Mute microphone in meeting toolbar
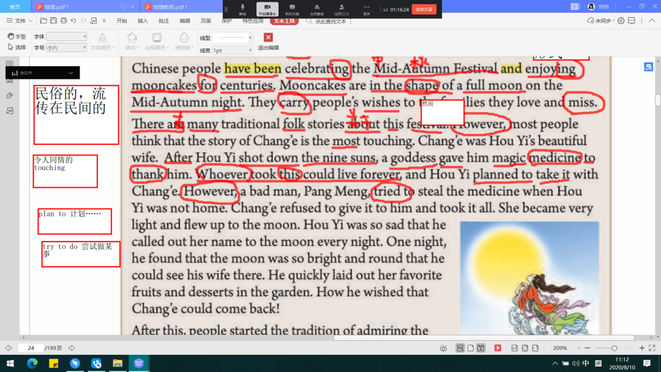Viewport: 661px width, 372px height. click(242, 9)
